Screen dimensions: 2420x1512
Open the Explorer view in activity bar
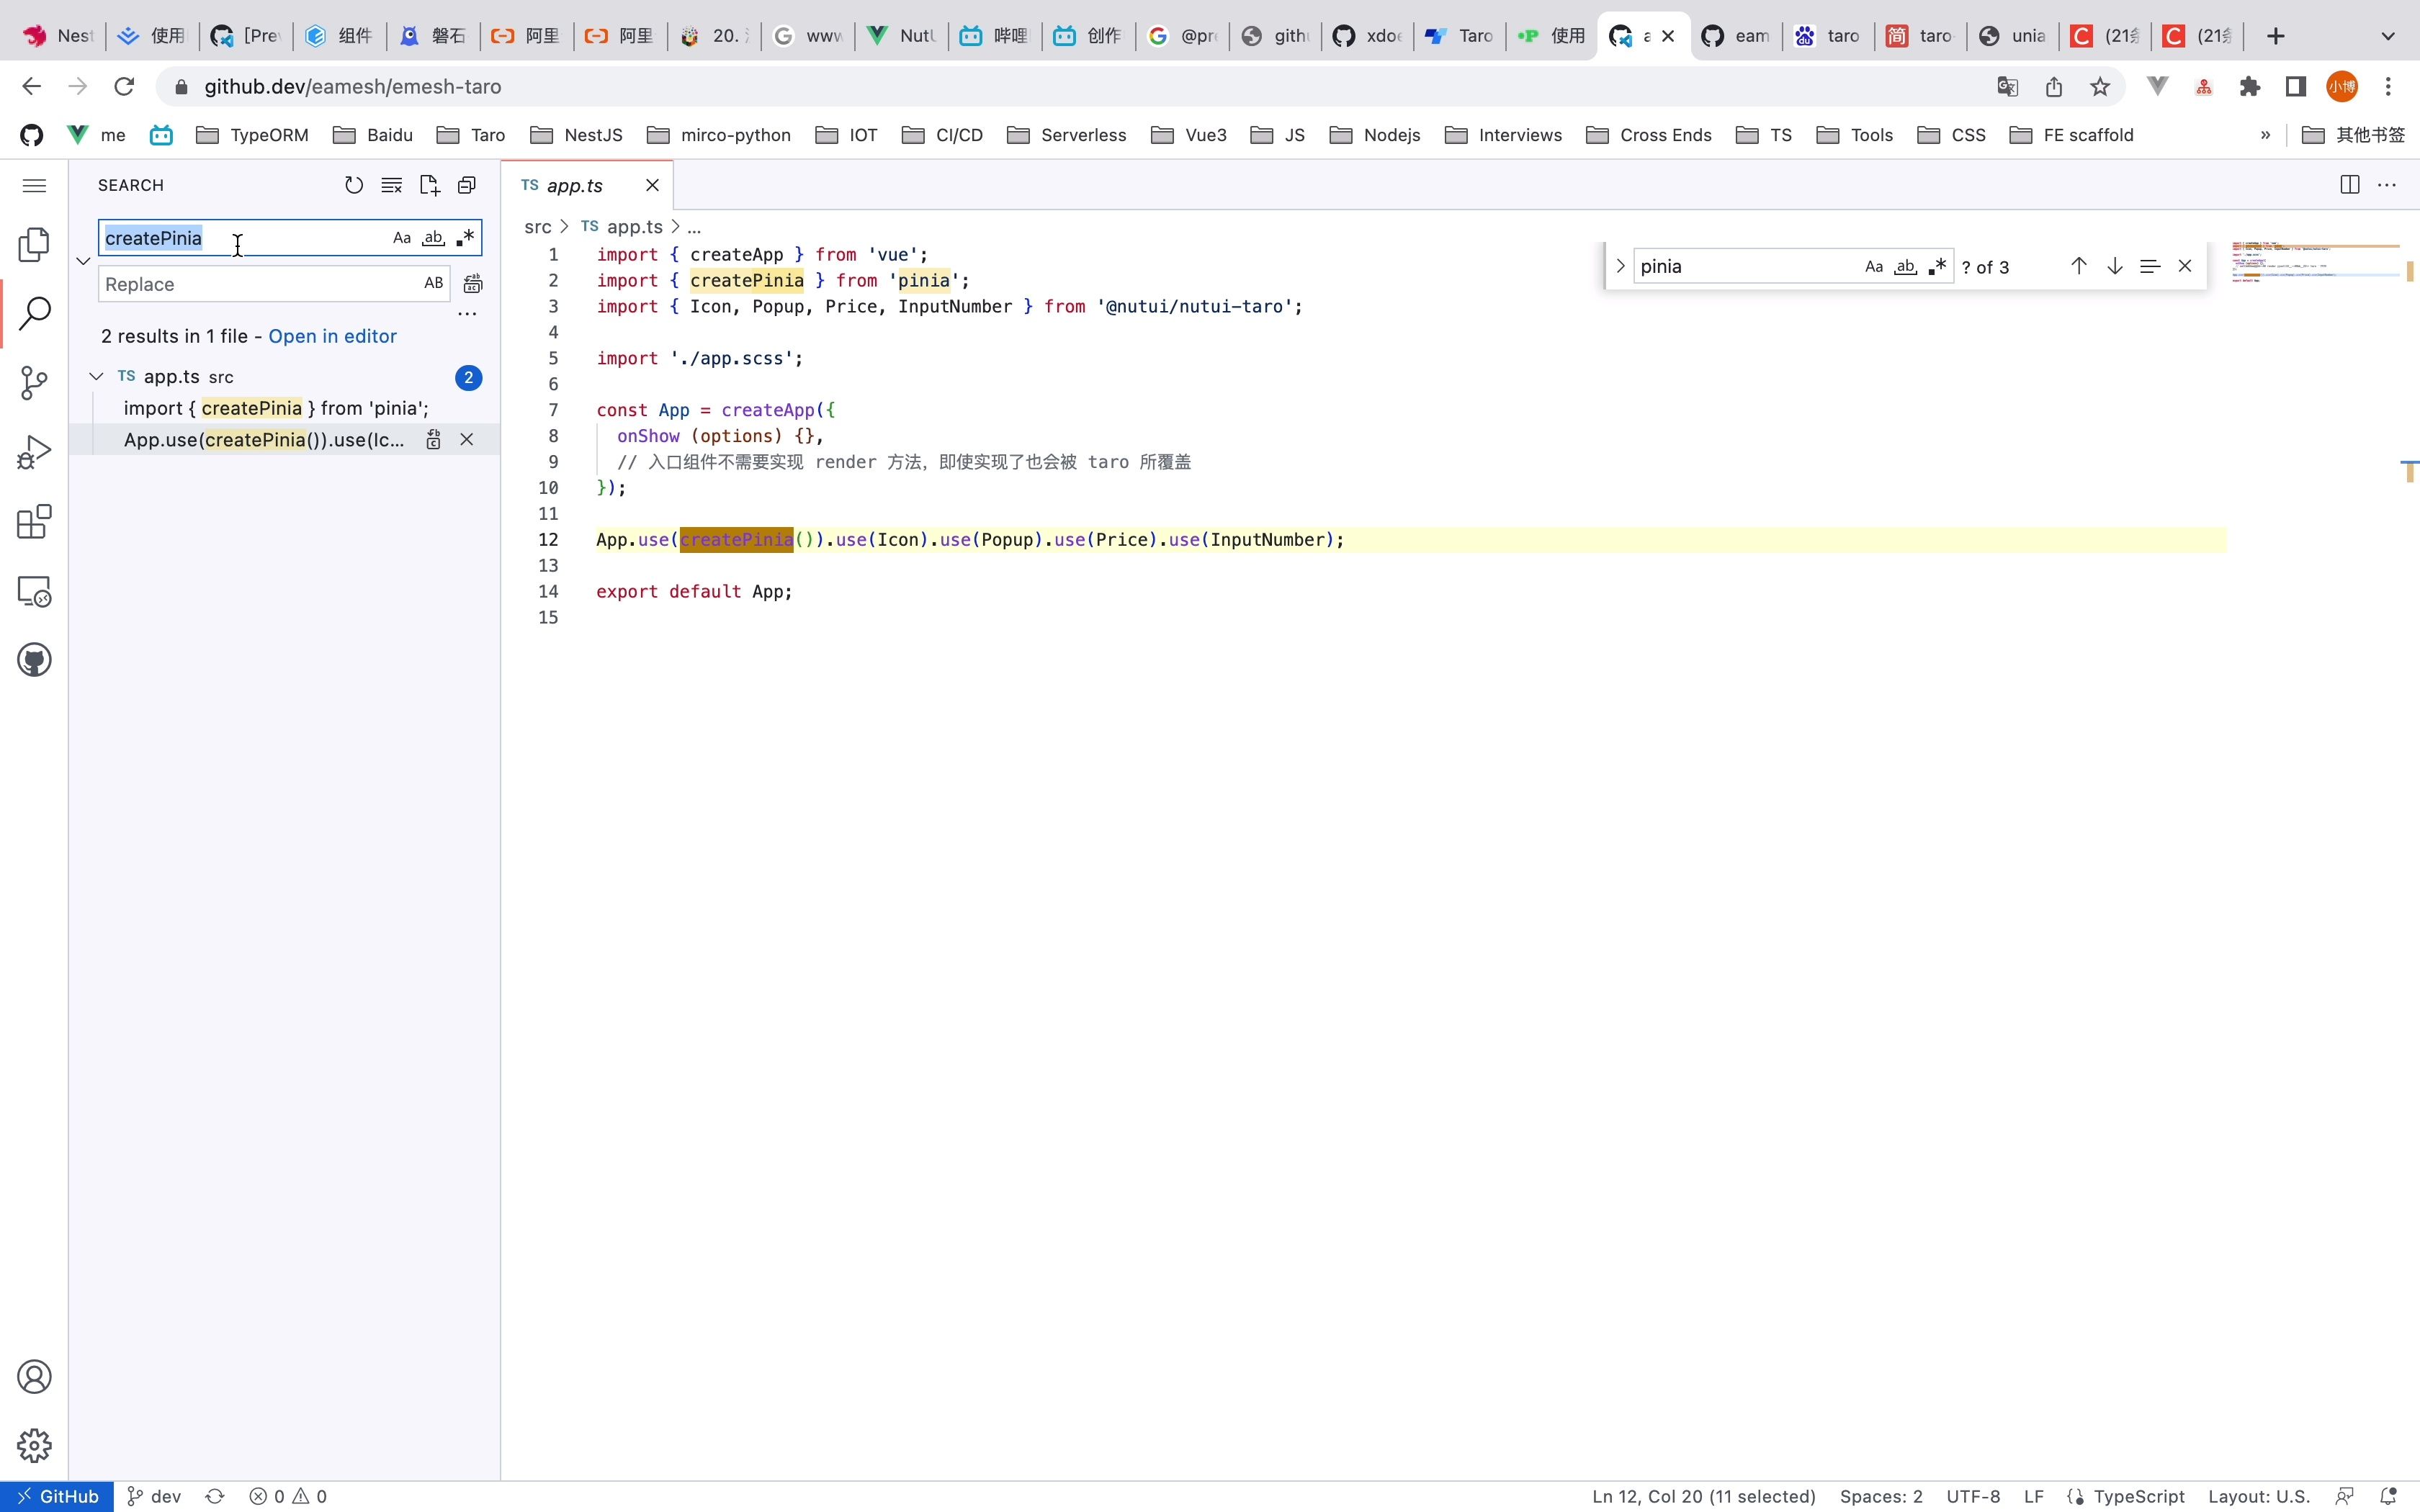(34, 244)
